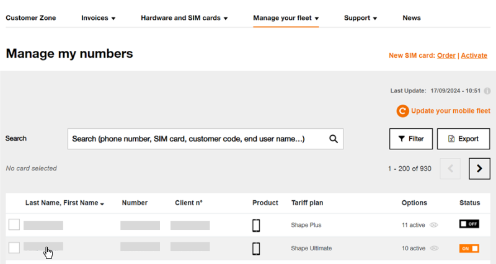Click the phone product icon in Shape Ultimate row
The image size is (496, 264).
coord(256,249)
